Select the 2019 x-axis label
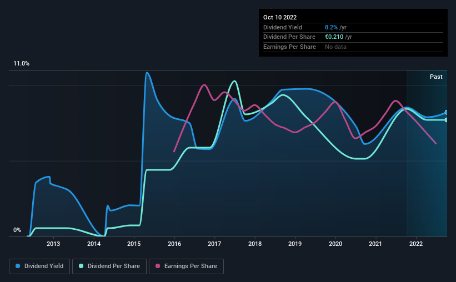 tap(295, 244)
